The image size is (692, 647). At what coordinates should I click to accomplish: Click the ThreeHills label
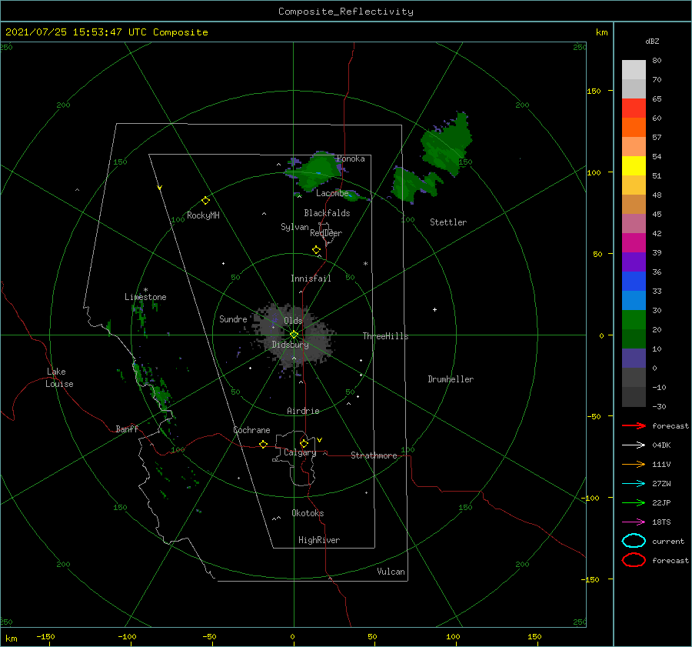pyautogui.click(x=386, y=336)
